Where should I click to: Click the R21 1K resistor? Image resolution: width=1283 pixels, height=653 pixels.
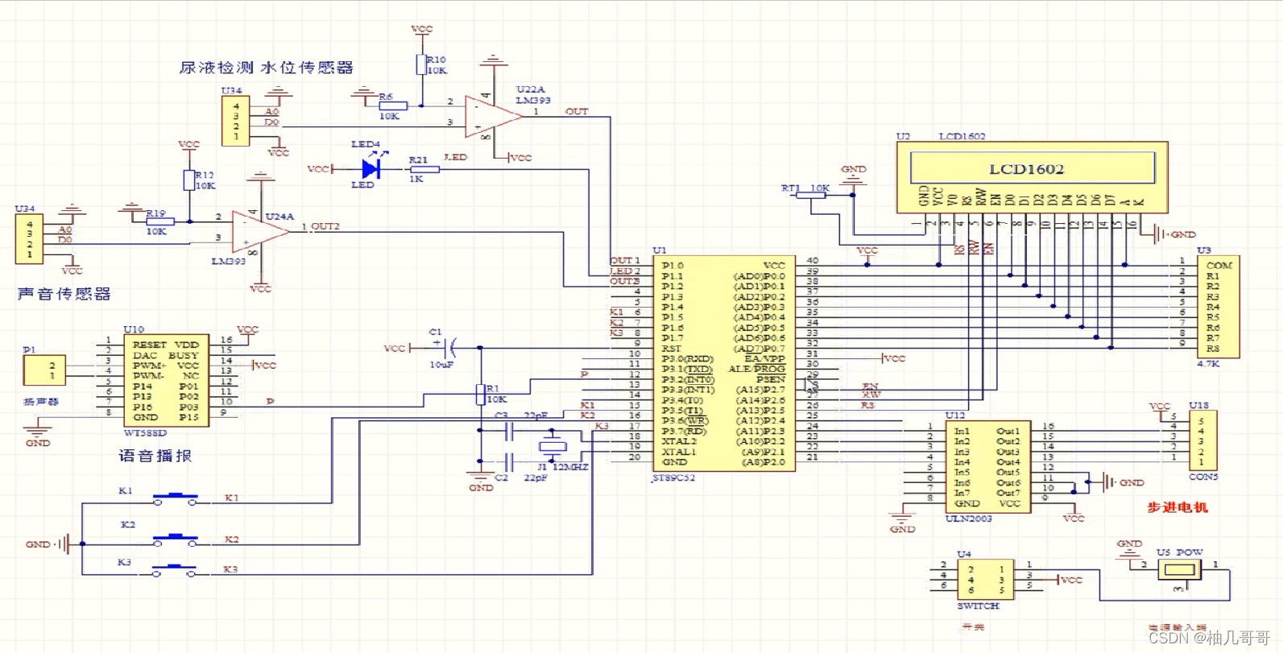coord(424,169)
